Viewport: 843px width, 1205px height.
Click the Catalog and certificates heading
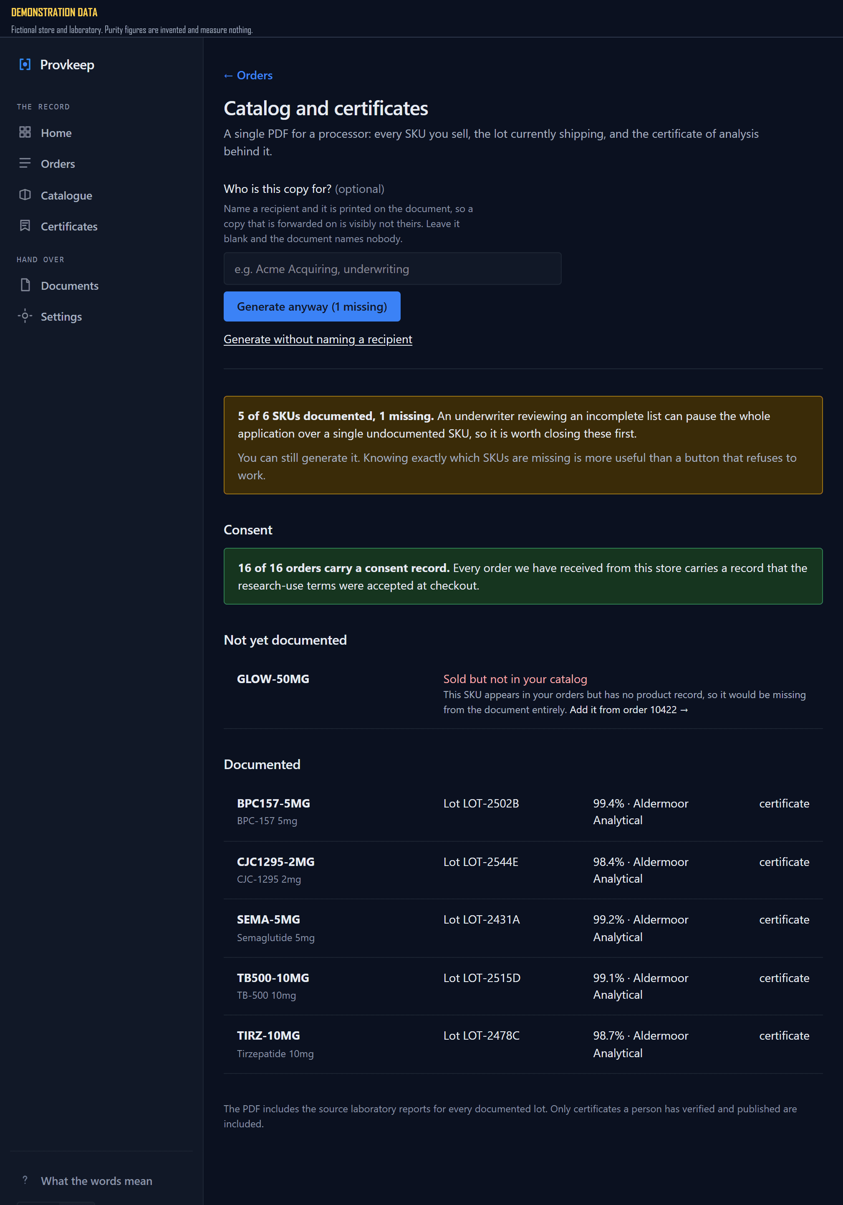click(x=326, y=108)
